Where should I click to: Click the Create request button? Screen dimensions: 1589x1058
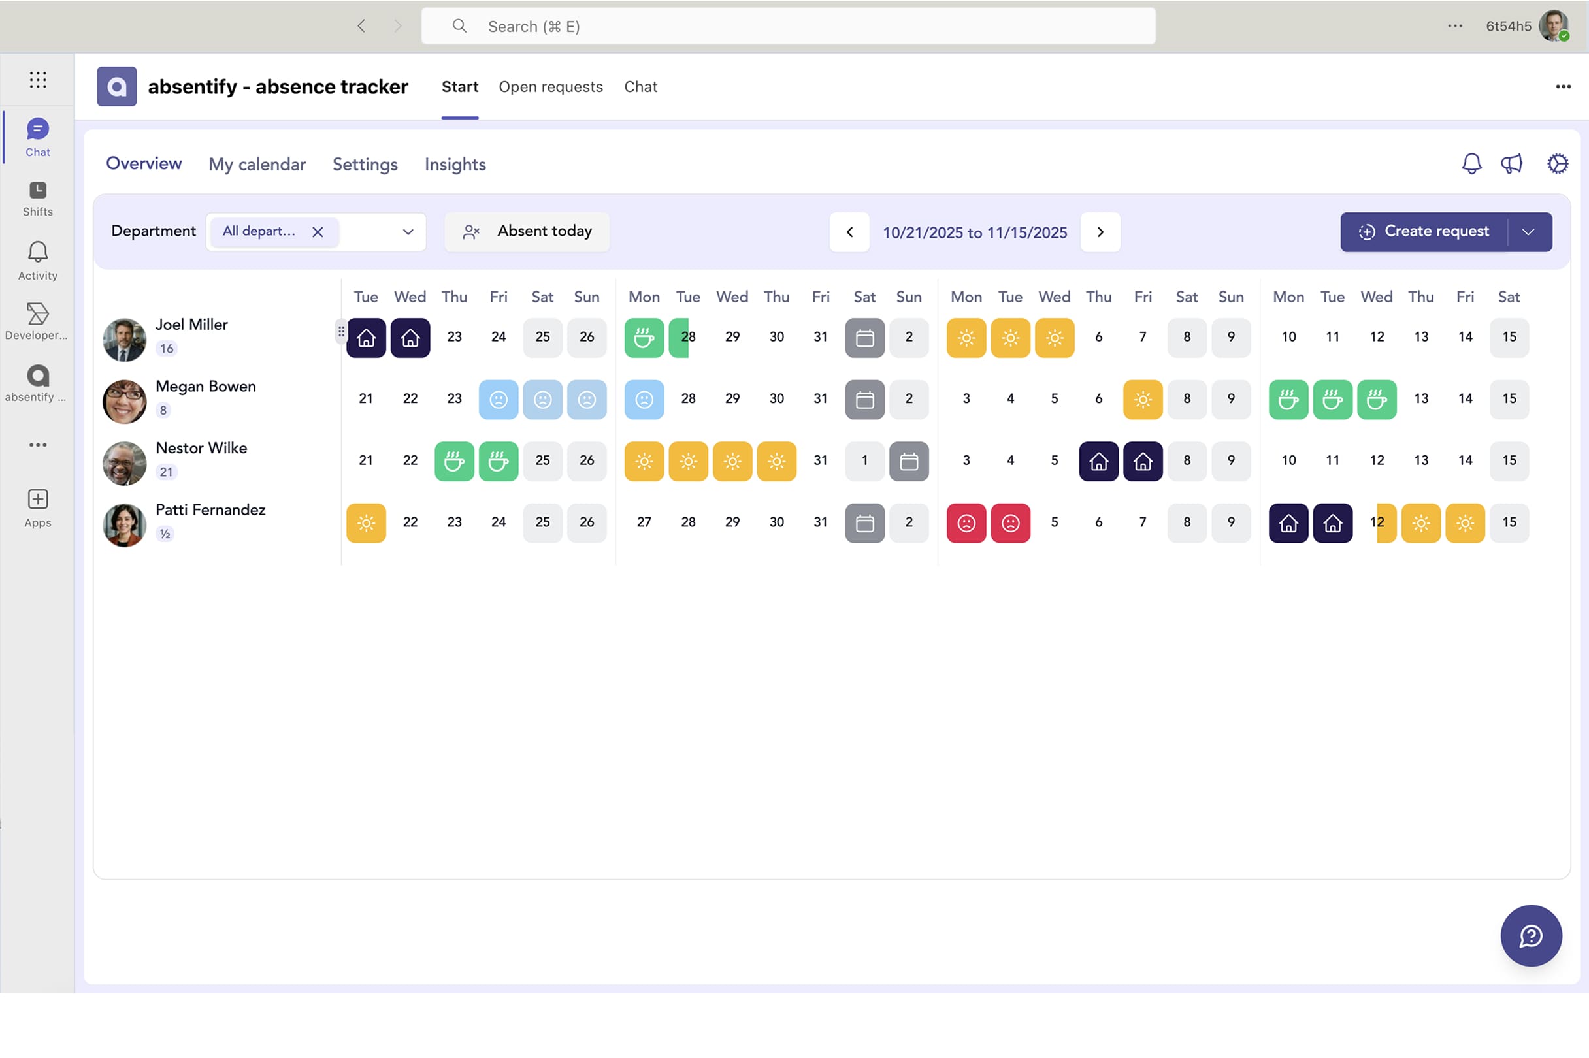1423,232
